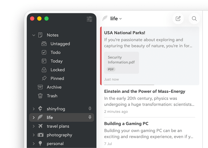Expand the shinyfrog tag chevron
The height and width of the screenshot is (148, 208).
pos(34,109)
